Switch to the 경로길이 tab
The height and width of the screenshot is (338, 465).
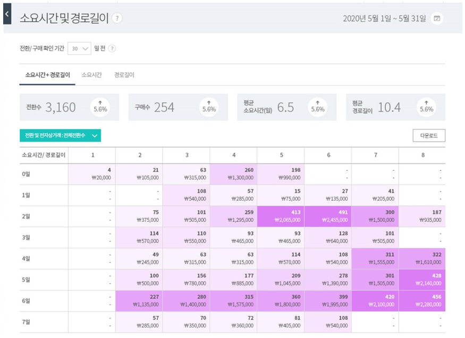(x=124, y=75)
